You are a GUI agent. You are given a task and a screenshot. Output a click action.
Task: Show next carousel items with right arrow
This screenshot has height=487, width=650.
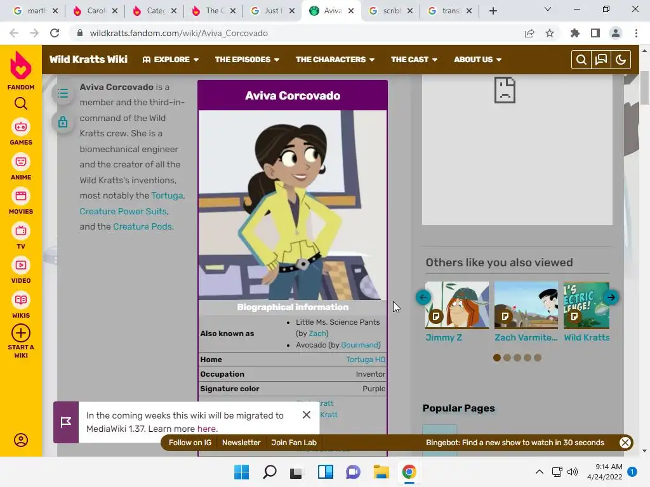(x=611, y=297)
